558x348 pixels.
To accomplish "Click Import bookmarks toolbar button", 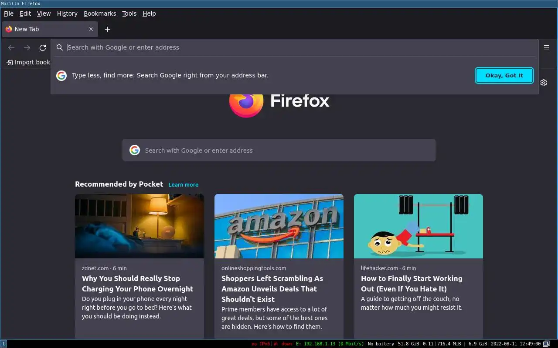I will [28, 63].
